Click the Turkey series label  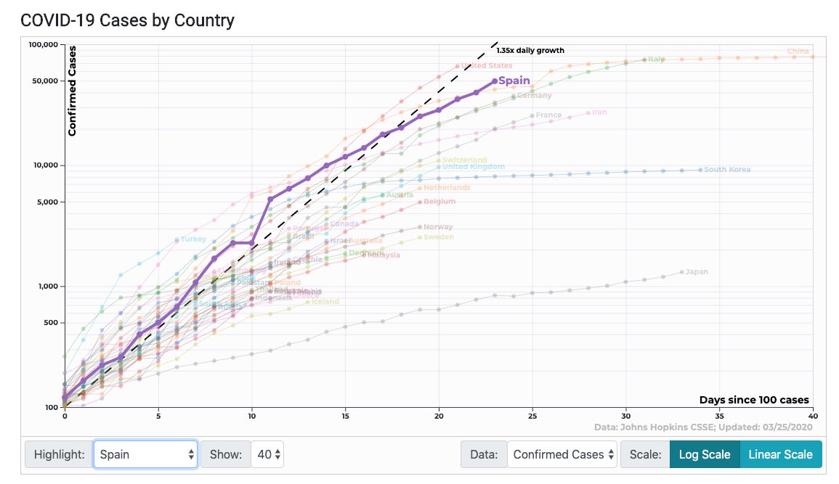tap(193, 239)
